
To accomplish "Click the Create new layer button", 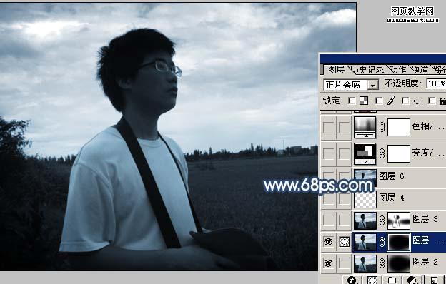I will pyautogui.click(x=433, y=280).
